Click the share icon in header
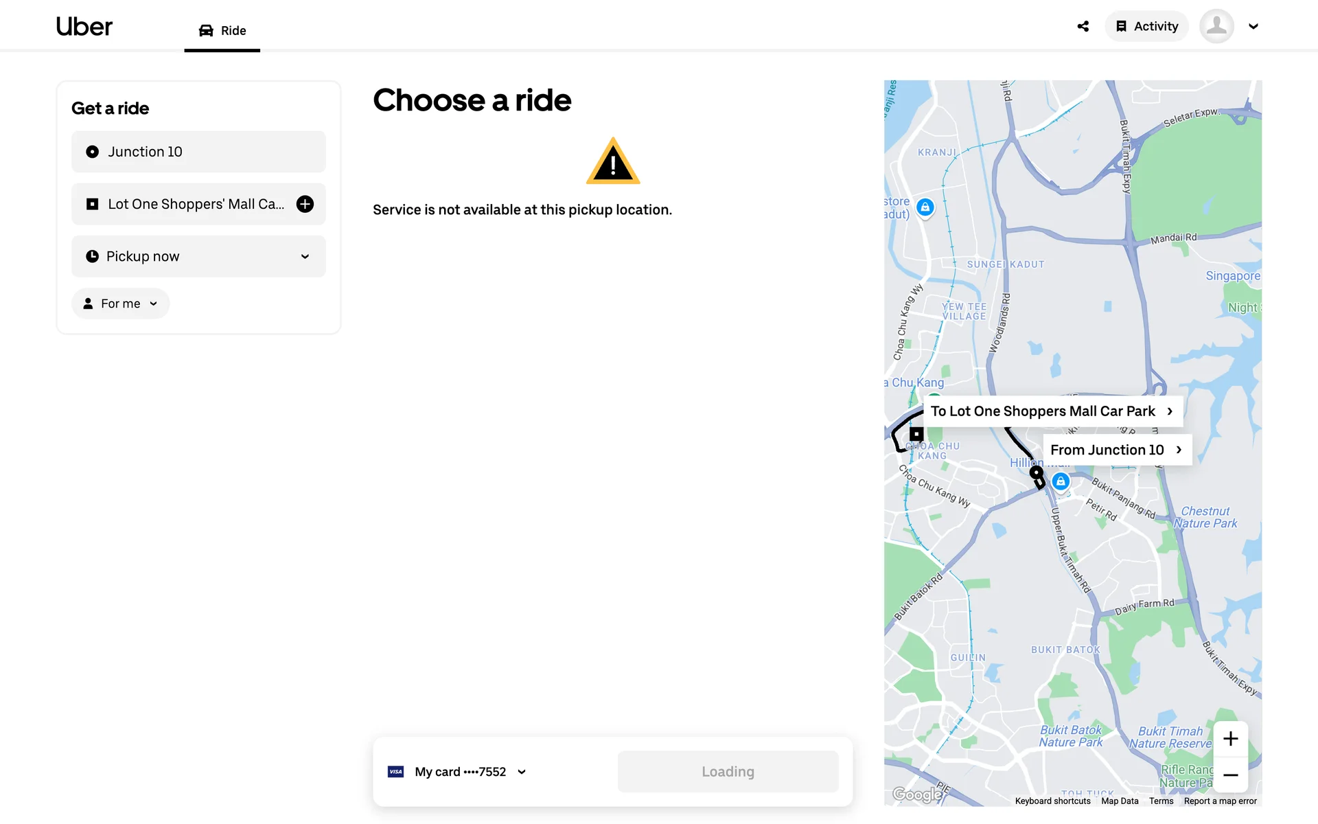 (x=1083, y=27)
